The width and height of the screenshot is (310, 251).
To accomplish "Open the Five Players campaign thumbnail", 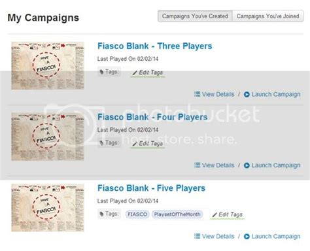I will tap(48, 208).
